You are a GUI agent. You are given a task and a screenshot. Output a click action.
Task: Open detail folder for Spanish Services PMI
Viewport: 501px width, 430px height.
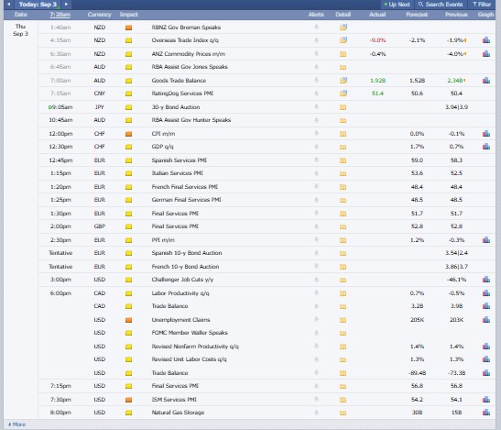pos(343,160)
